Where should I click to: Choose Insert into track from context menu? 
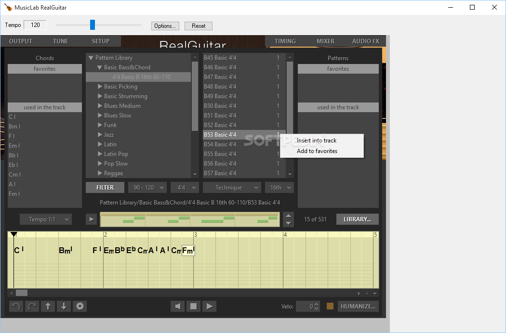pyautogui.click(x=322, y=141)
